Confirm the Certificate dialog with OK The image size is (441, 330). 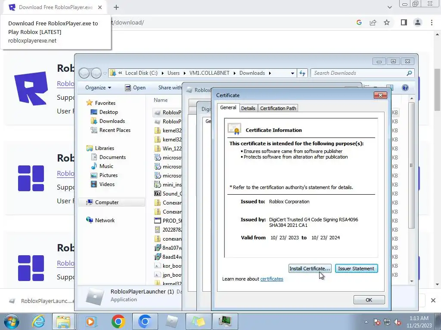(x=369, y=300)
